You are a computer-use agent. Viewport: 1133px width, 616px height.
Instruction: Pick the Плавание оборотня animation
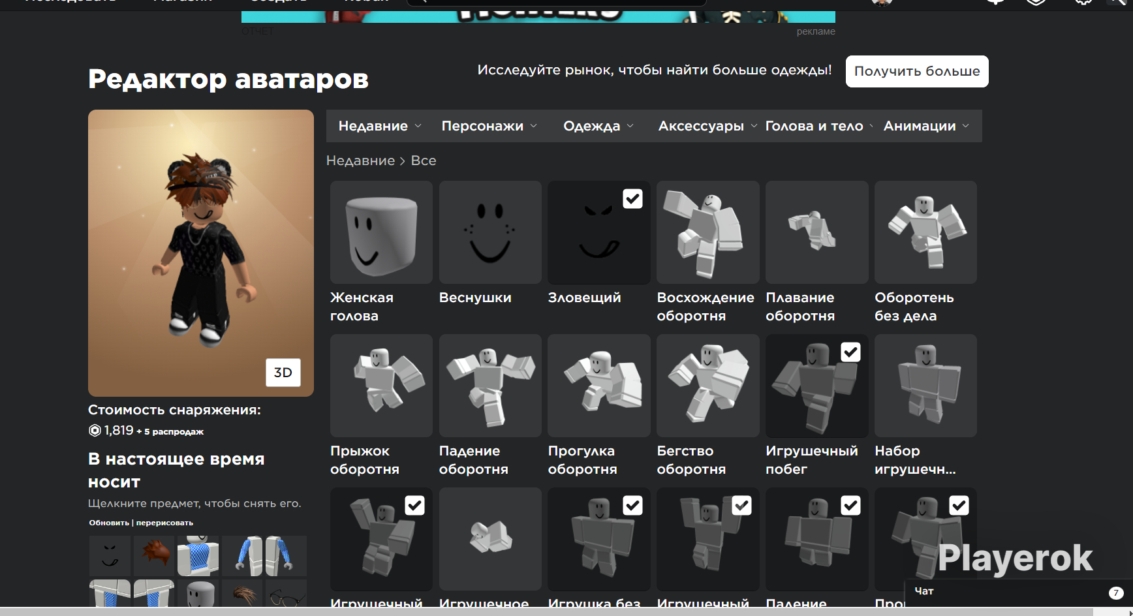[817, 232]
